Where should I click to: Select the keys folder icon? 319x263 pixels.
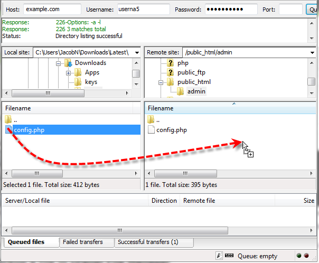point(78,82)
